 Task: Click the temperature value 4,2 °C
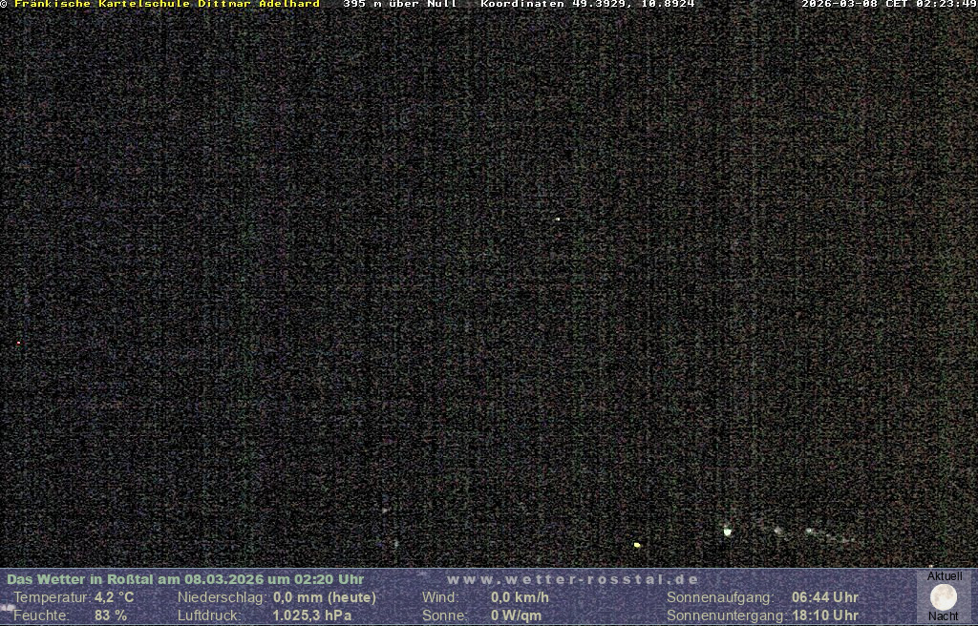115,597
